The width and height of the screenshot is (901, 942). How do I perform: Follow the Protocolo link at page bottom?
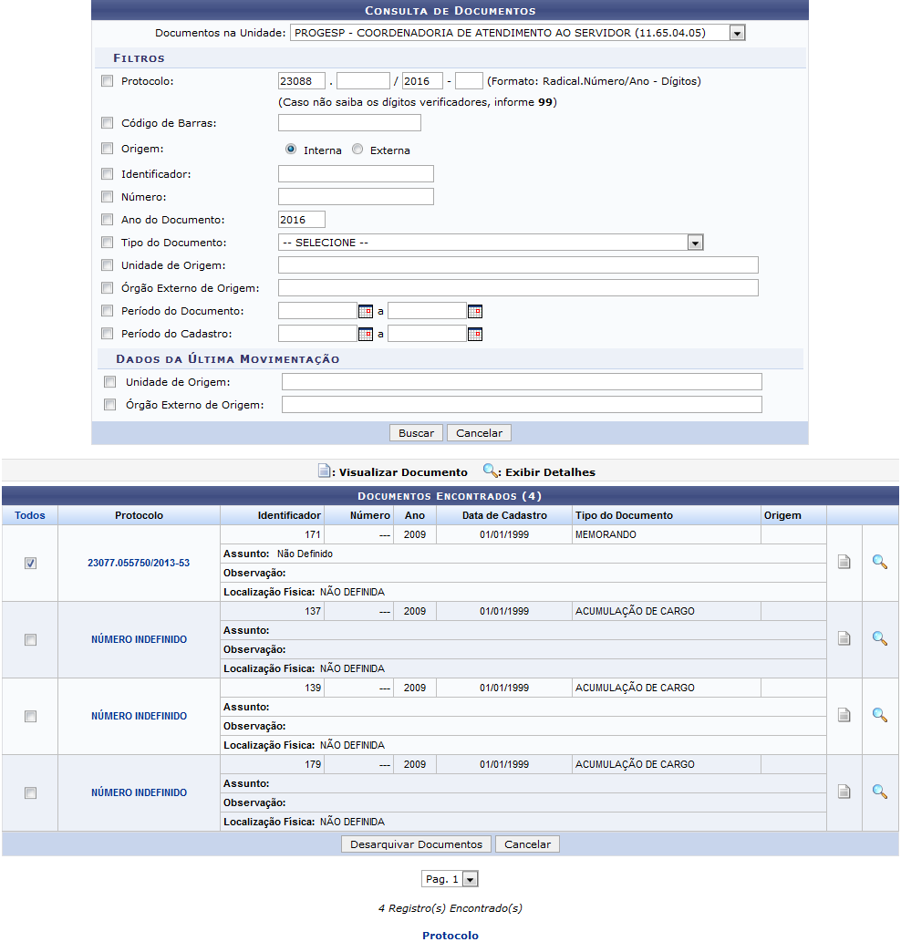450,936
